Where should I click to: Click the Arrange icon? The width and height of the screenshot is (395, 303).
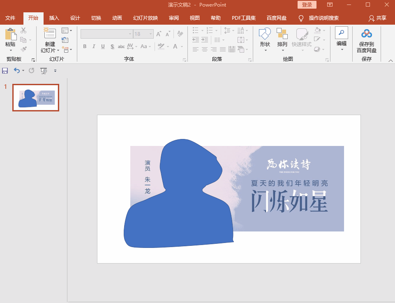[282, 33]
